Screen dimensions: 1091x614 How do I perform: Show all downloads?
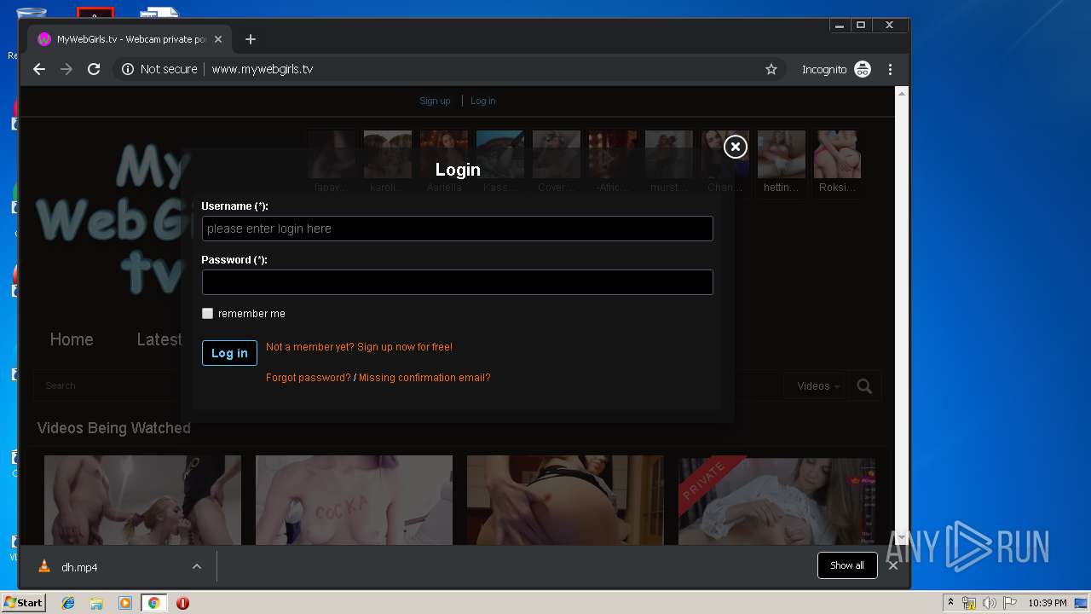847,565
